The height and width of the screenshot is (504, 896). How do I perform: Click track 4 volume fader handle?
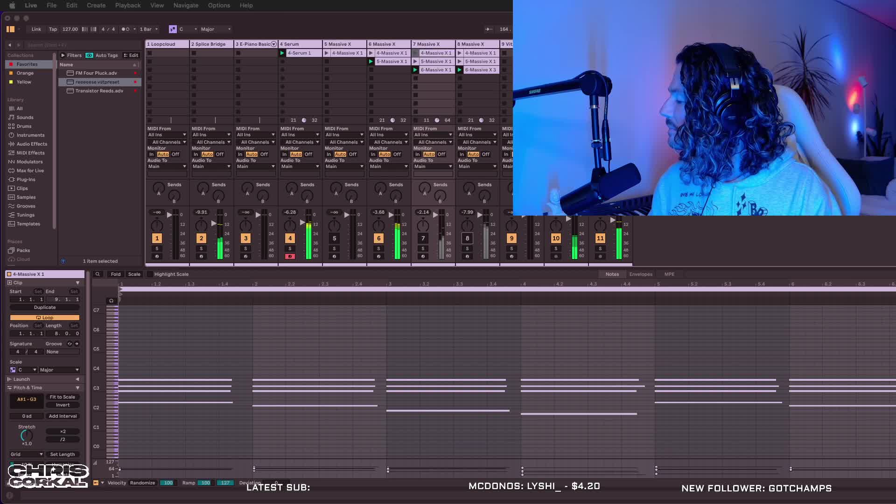click(302, 223)
